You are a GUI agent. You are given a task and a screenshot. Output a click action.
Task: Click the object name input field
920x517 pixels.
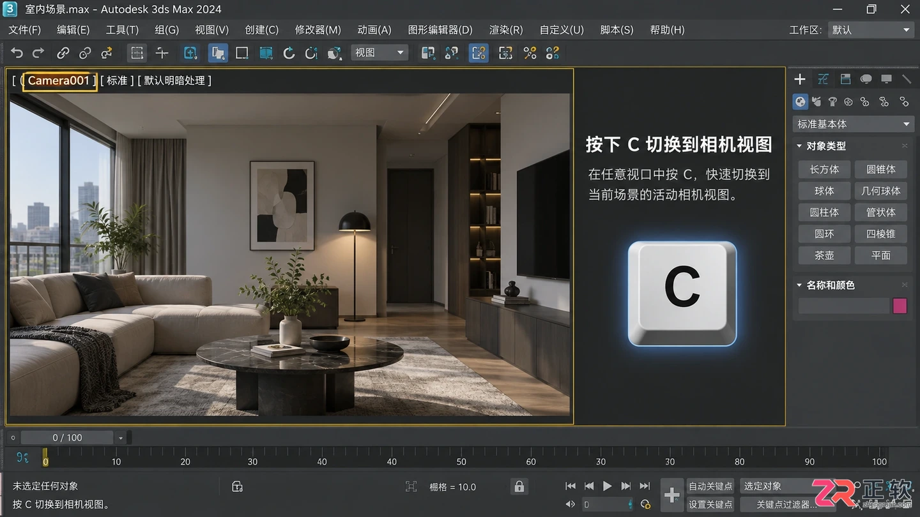tap(844, 306)
